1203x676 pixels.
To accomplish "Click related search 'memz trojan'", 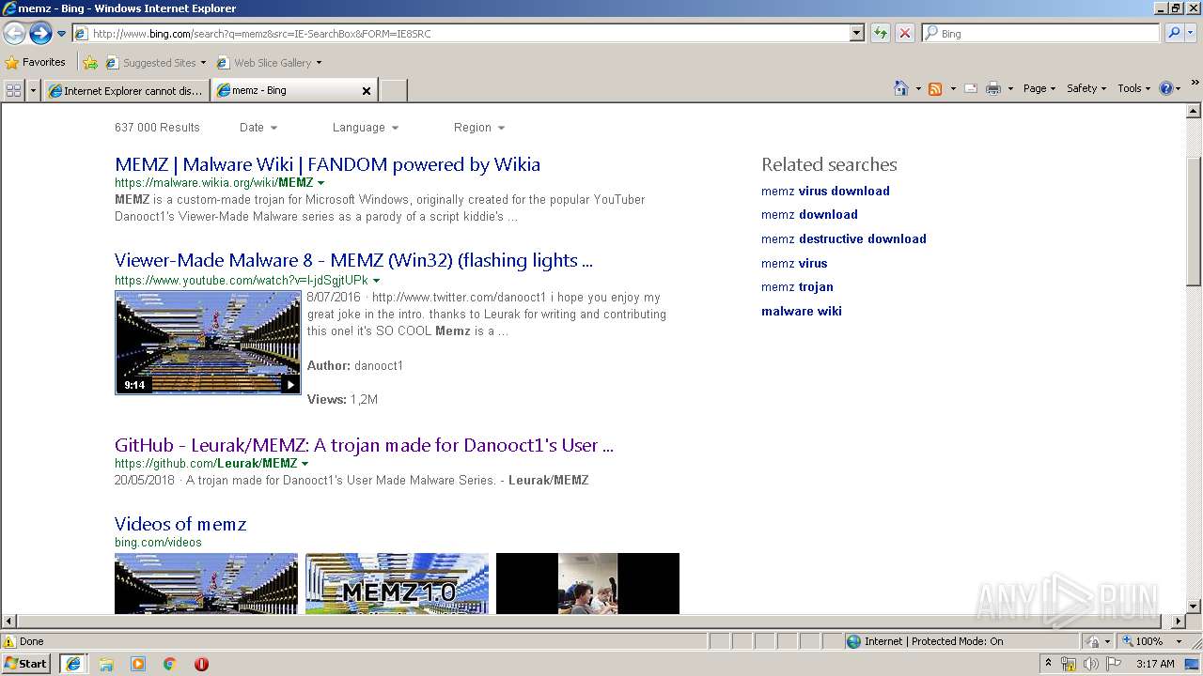I will [797, 286].
